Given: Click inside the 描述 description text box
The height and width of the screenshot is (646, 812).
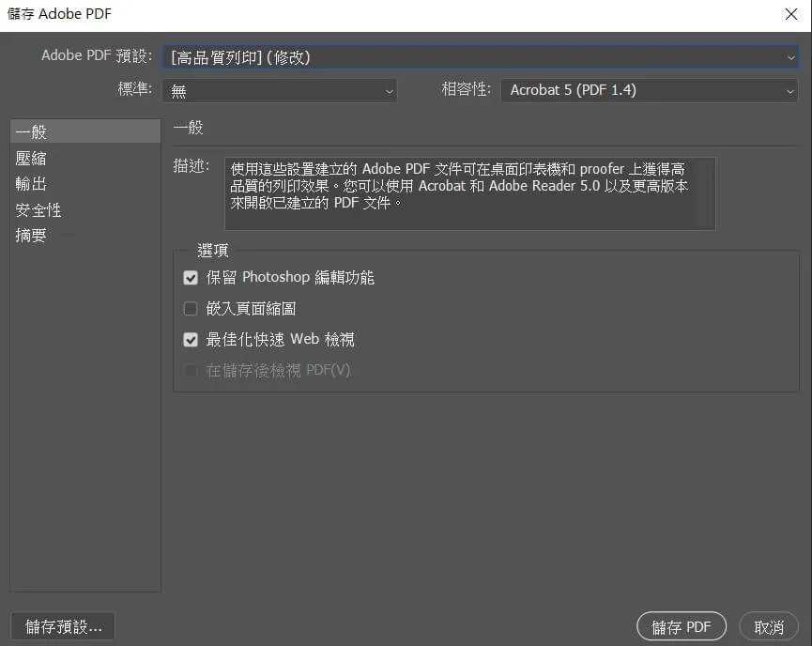Looking at the screenshot, I should pyautogui.click(x=469, y=193).
